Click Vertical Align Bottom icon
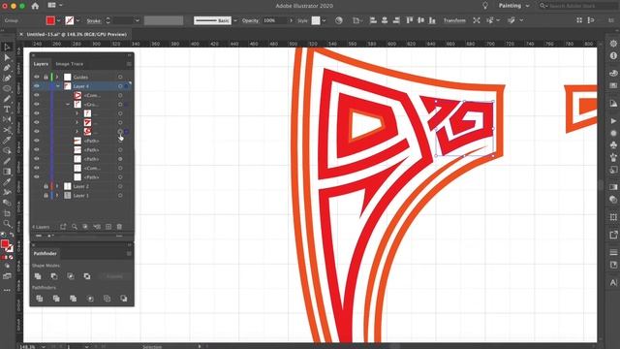620x349 pixels. click(x=432, y=20)
